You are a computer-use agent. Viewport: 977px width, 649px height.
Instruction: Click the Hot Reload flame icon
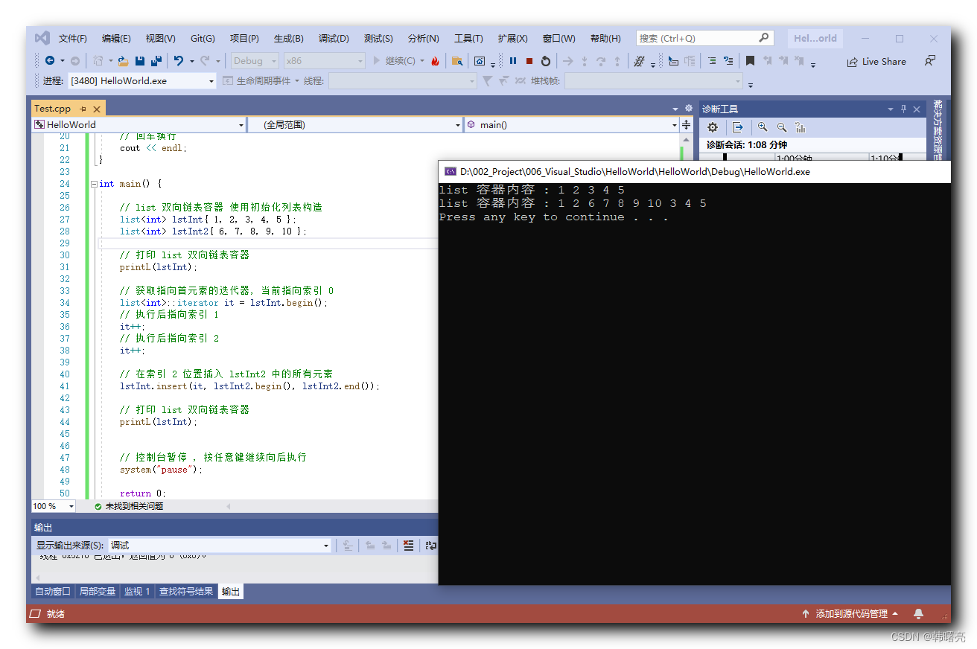pyautogui.click(x=435, y=61)
